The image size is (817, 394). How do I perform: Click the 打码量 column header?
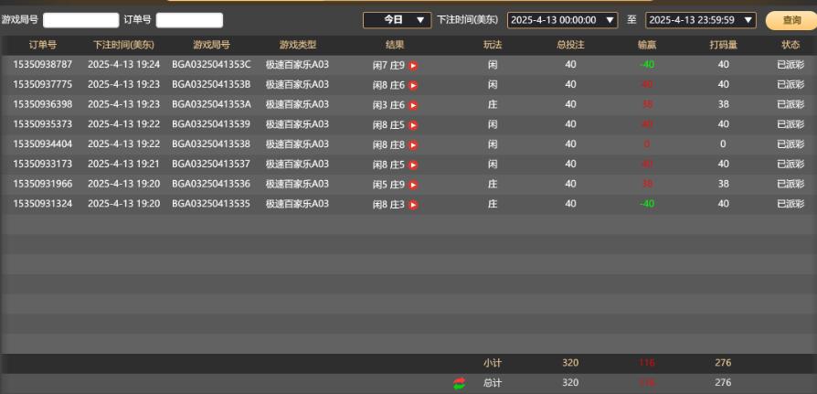click(723, 45)
